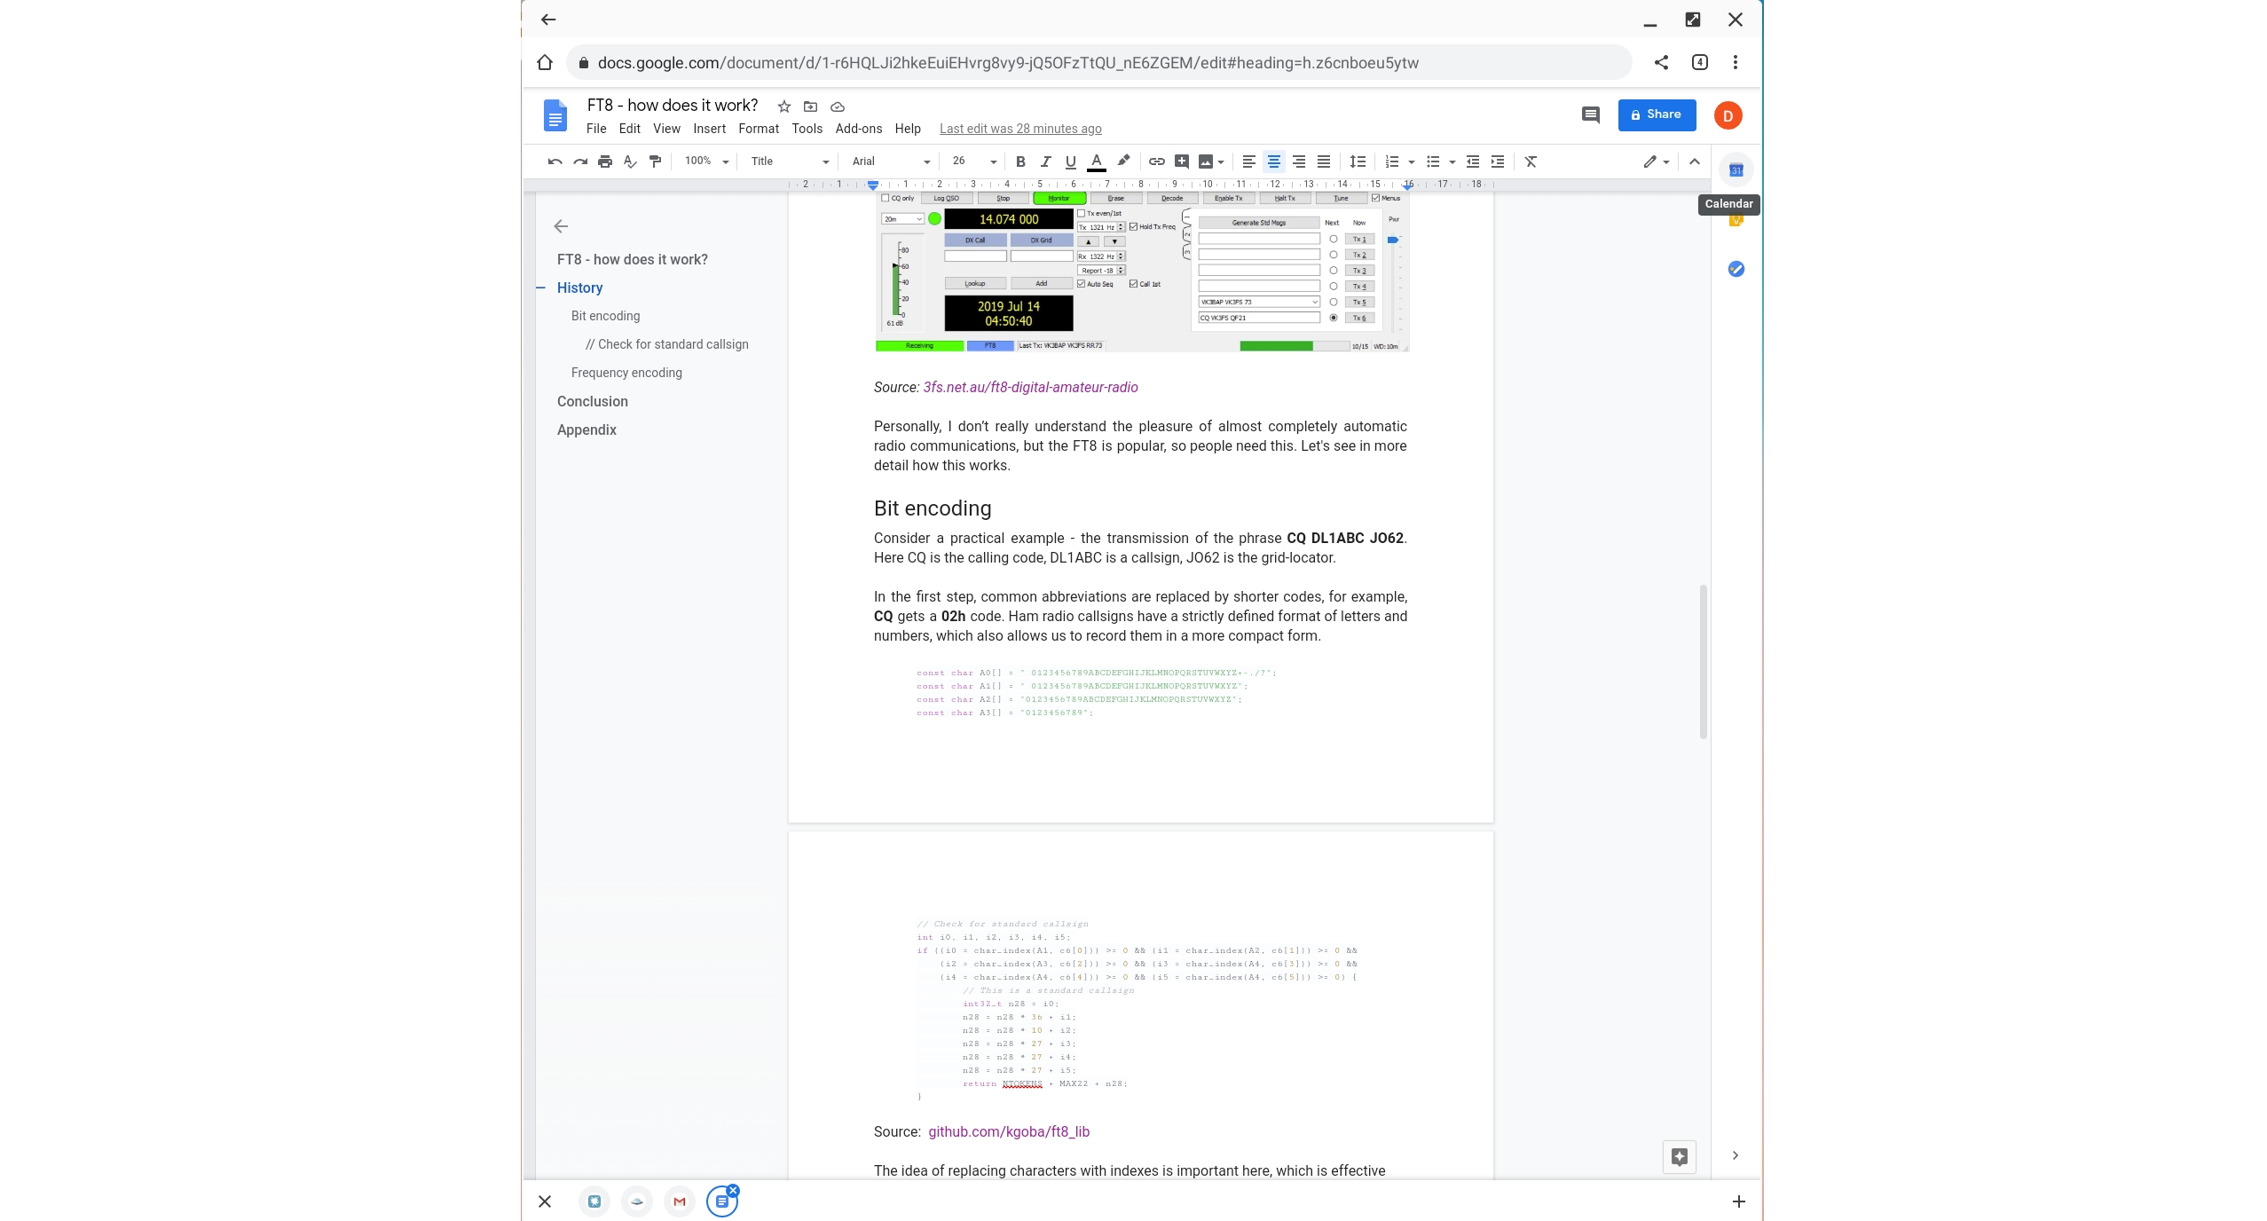Open the zoom level dropdown

[x=706, y=161]
